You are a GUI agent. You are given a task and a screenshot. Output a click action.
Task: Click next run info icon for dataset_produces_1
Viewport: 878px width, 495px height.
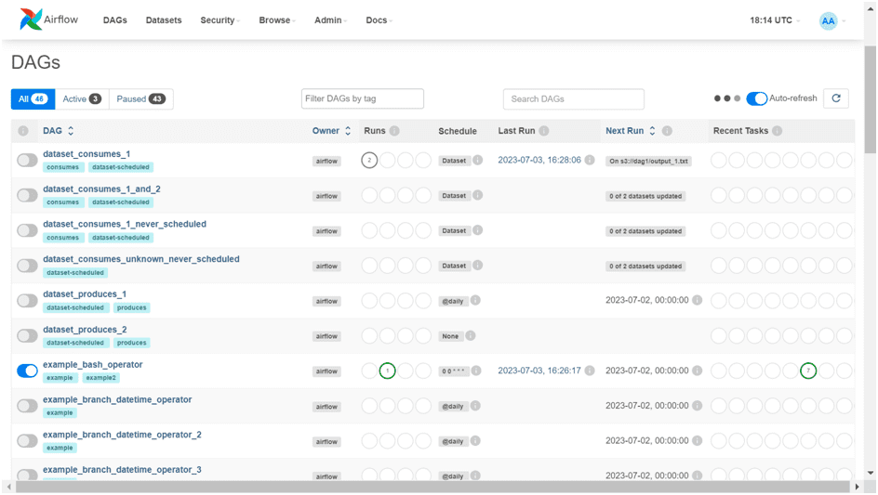(x=698, y=300)
